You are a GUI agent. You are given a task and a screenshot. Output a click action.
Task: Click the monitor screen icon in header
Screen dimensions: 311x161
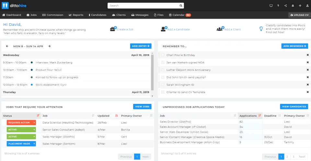coord(271,5)
